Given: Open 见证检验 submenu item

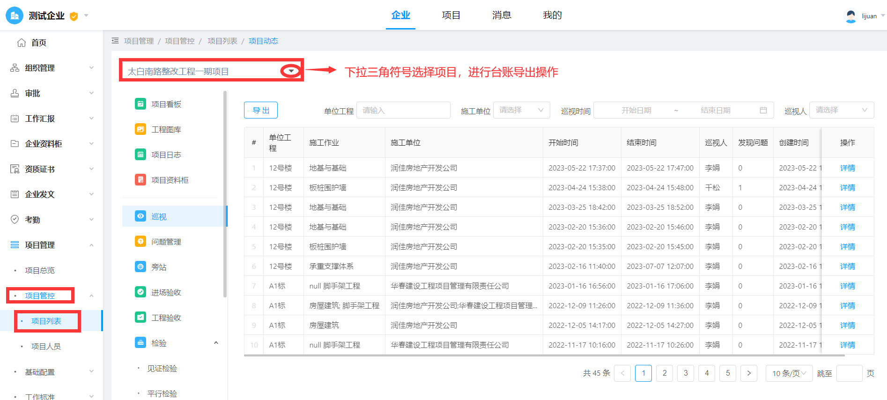Looking at the screenshot, I should (162, 368).
